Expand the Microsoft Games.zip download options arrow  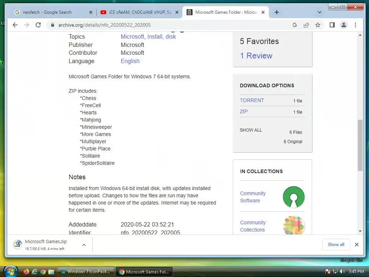pyautogui.click(x=84, y=245)
